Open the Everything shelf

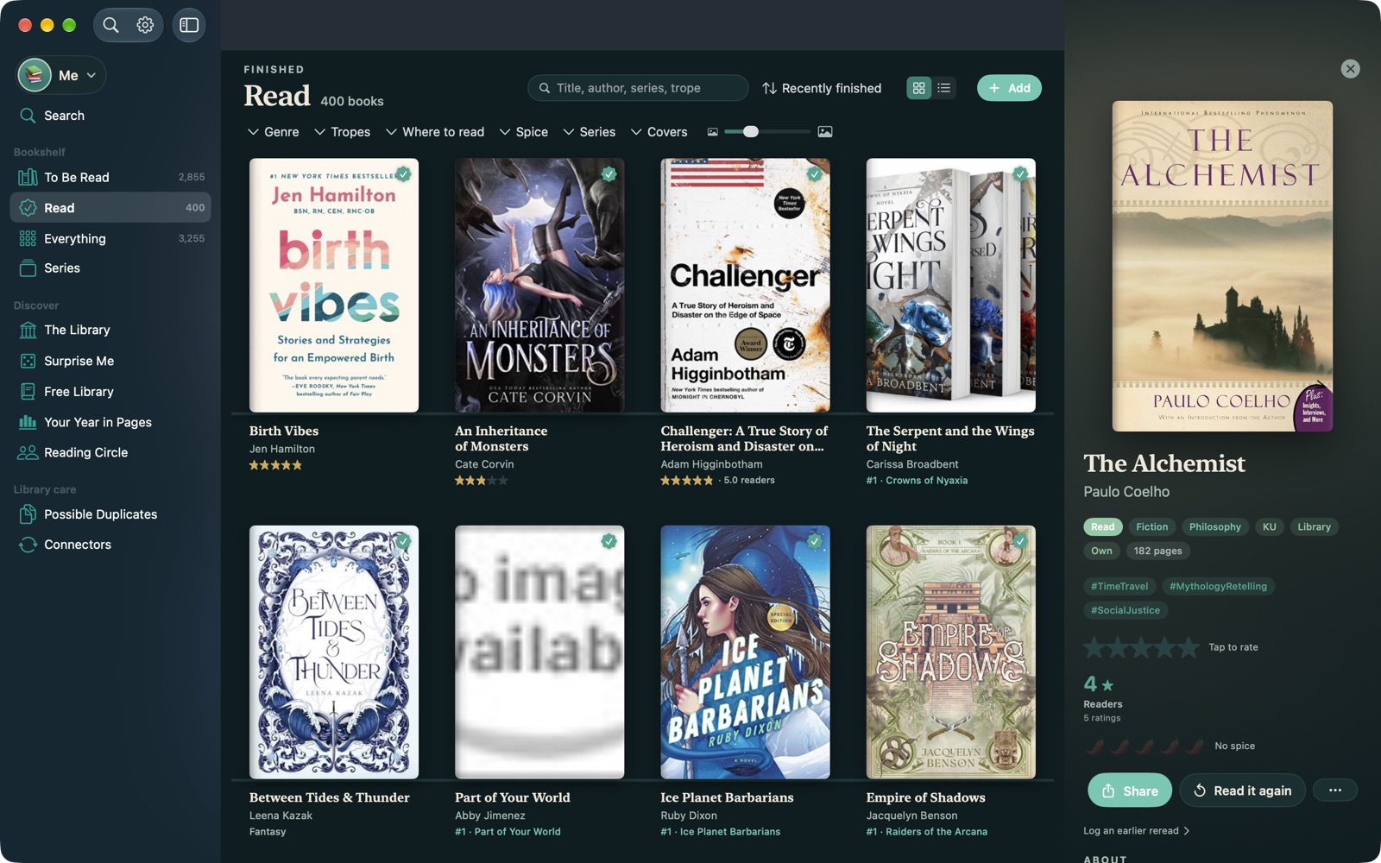pos(110,238)
